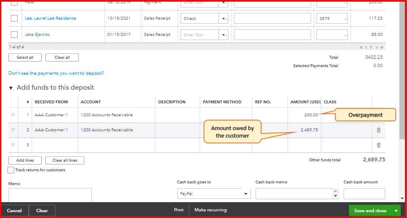Open payment method dropdown for Jake Ejercito

pyautogui.click(x=224, y=35)
